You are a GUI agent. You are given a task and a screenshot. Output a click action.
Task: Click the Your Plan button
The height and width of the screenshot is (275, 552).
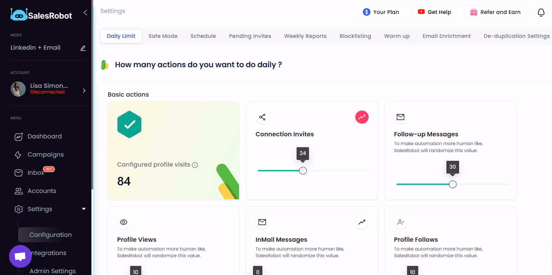point(381,12)
